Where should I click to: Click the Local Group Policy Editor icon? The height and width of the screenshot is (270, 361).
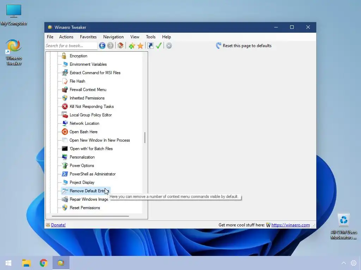(65, 115)
